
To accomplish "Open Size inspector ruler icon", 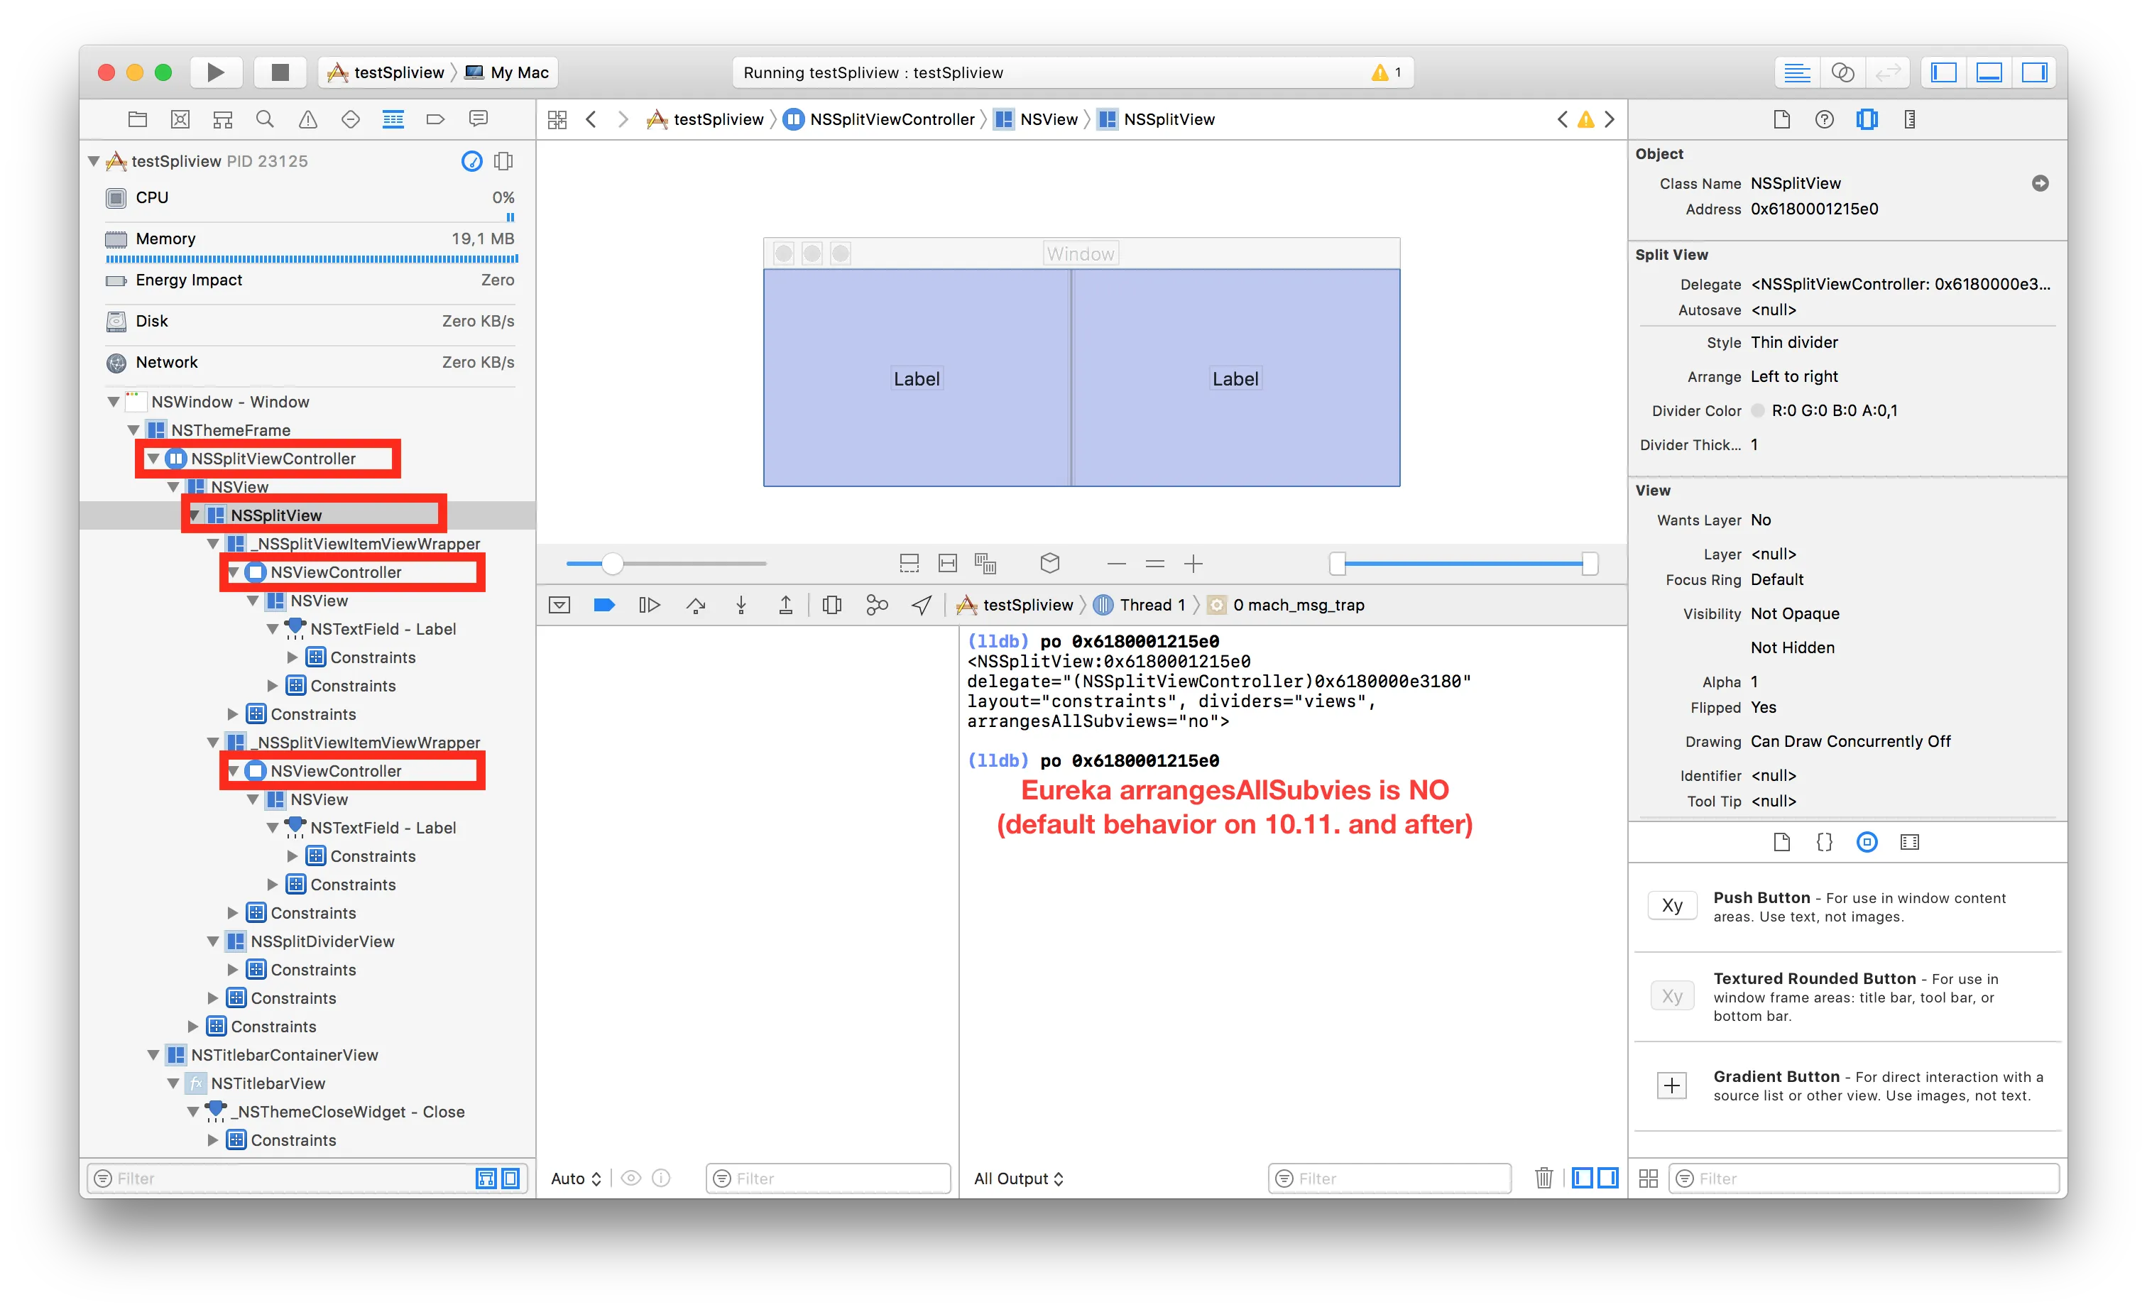I will pos(1909,119).
